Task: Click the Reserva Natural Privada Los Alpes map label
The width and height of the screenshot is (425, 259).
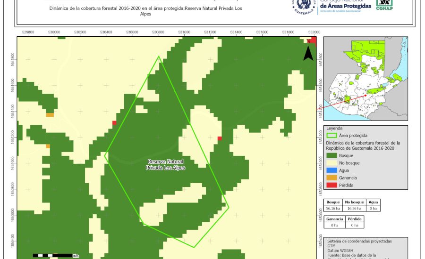Action: 166,164
